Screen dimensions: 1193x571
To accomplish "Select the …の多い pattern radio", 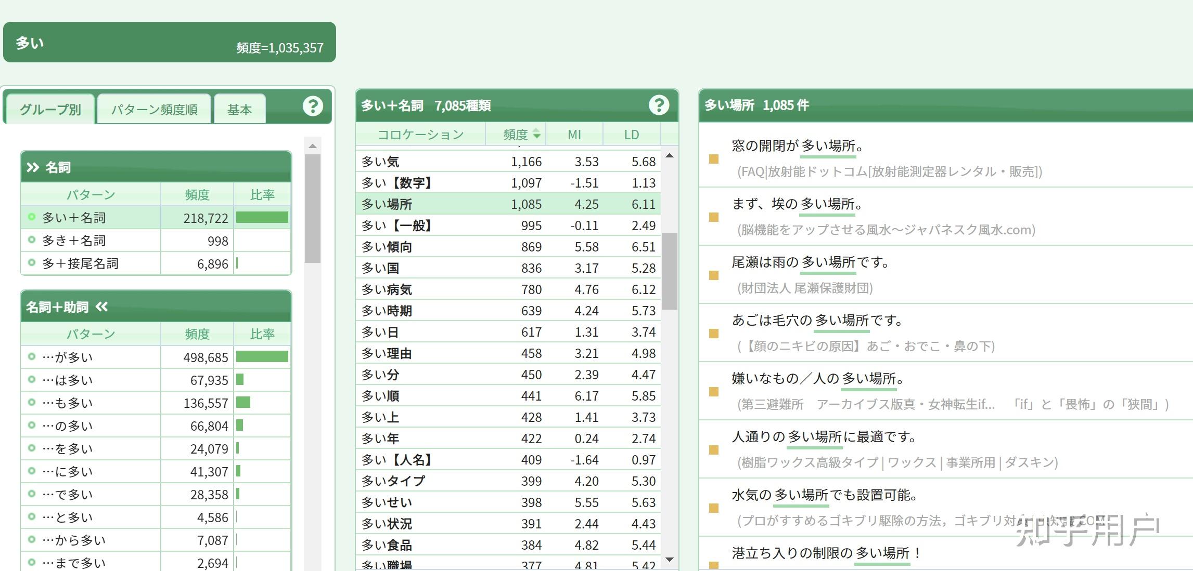I will pyautogui.click(x=32, y=425).
